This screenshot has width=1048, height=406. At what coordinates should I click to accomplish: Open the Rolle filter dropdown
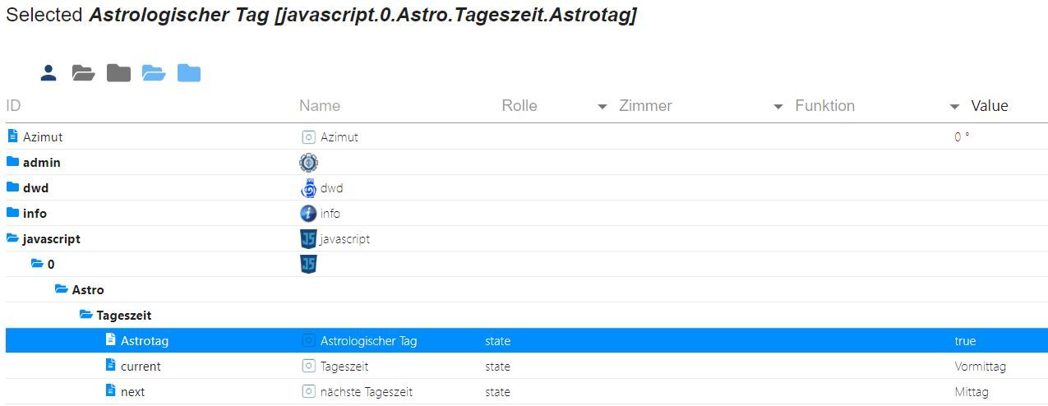tap(602, 107)
